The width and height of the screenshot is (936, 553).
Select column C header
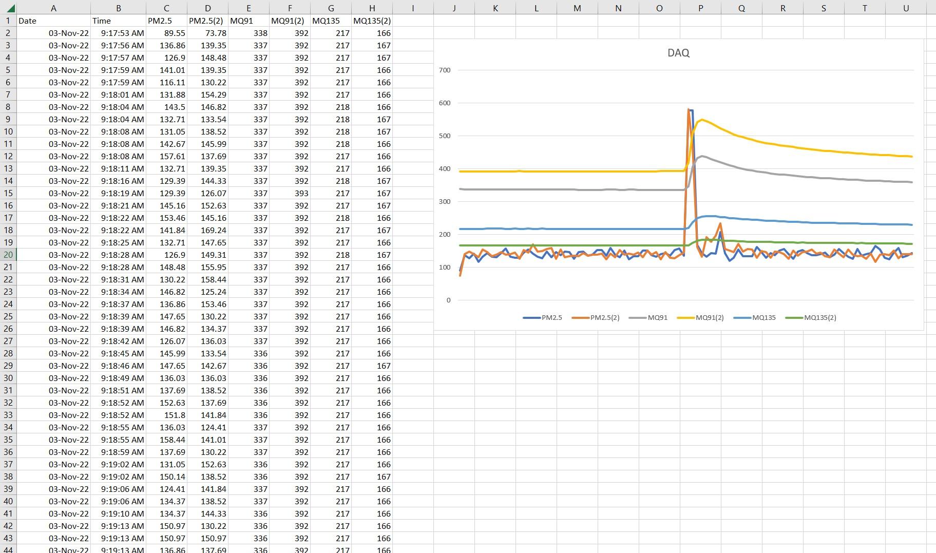click(x=166, y=8)
